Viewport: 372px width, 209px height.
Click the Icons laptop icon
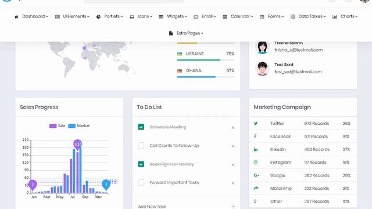(132, 17)
